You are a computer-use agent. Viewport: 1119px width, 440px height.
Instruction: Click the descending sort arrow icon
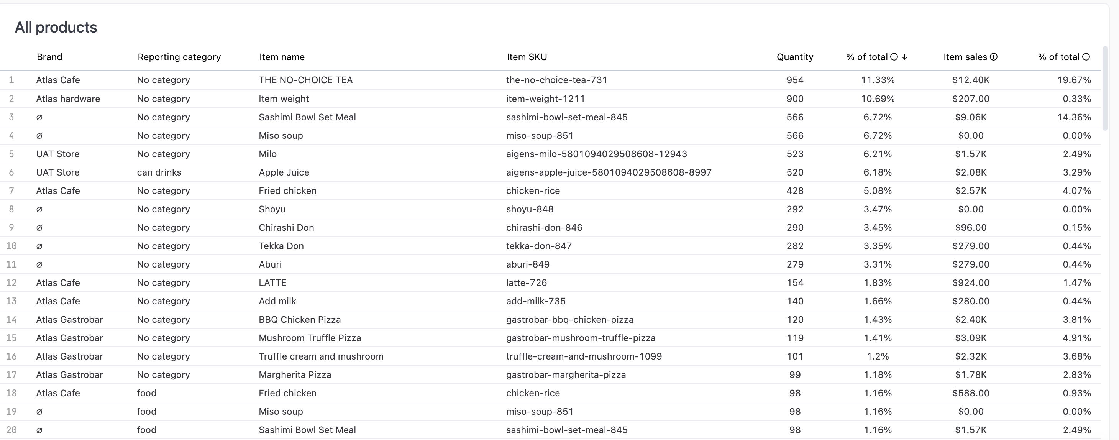pyautogui.click(x=905, y=57)
